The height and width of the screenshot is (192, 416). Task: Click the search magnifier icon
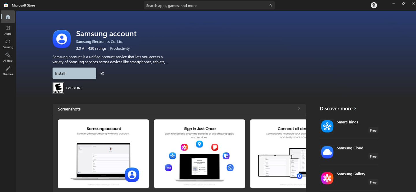pyautogui.click(x=270, y=5)
